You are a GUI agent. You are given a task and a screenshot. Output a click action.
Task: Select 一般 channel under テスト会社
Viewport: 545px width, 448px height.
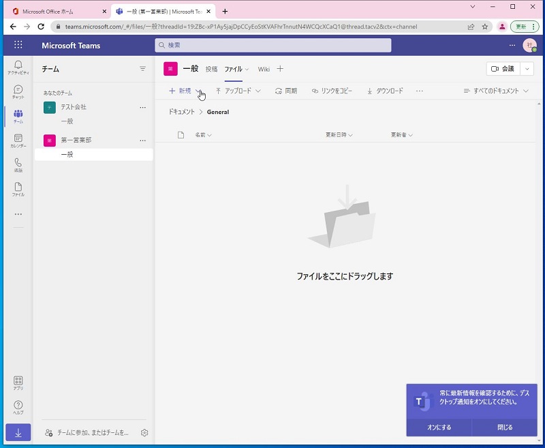(94, 121)
